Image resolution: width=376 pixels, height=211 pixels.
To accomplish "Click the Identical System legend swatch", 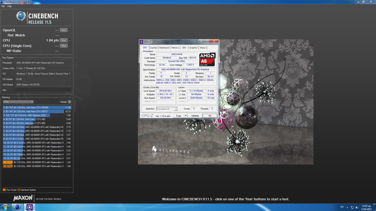I will [19, 190].
